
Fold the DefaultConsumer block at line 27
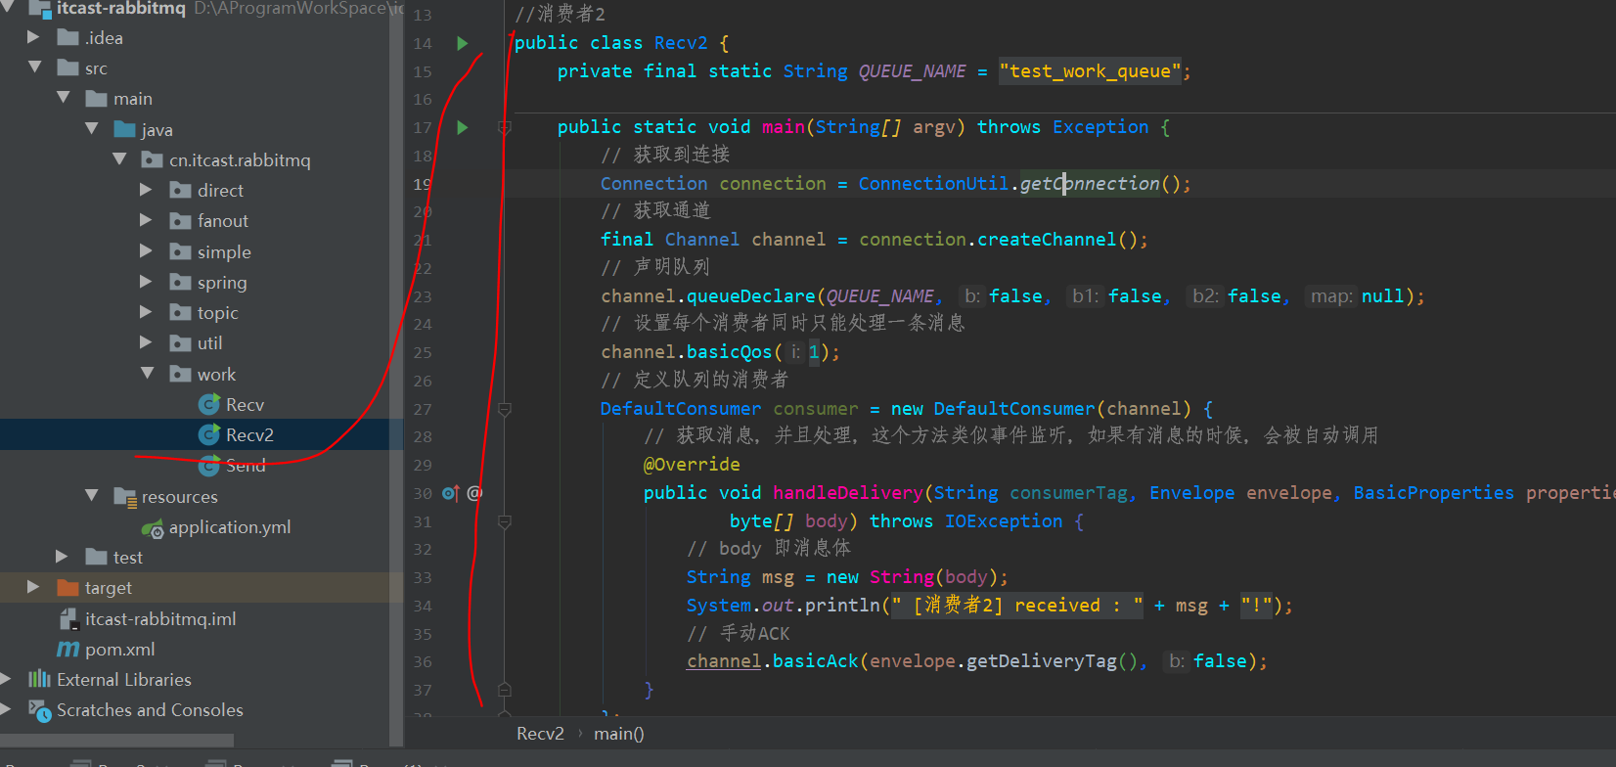(x=505, y=409)
